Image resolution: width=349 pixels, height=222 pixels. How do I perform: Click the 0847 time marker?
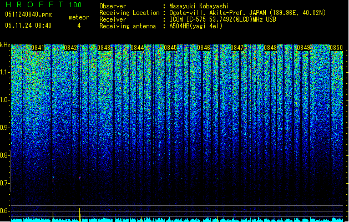(x=237, y=48)
